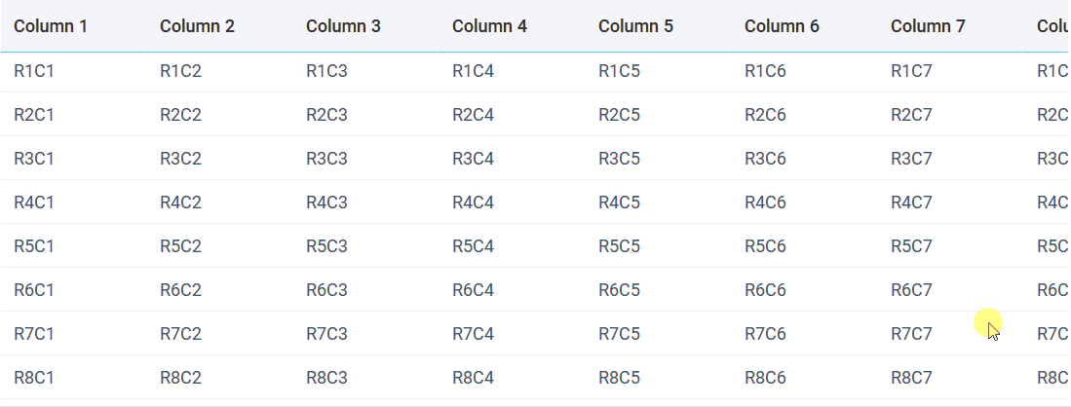The height and width of the screenshot is (407, 1071).
Task: Click the Column 1 header
Action: tap(51, 26)
